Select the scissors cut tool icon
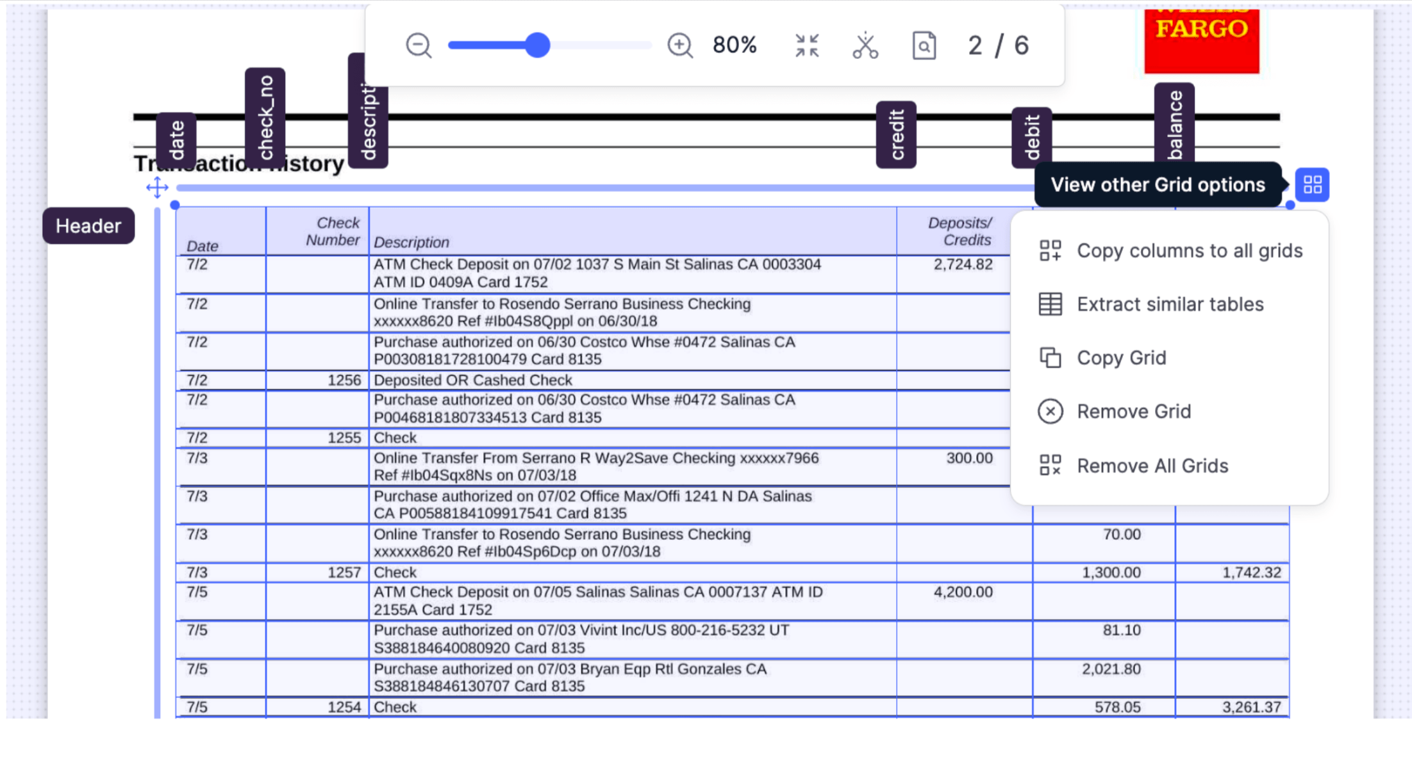 coord(865,45)
